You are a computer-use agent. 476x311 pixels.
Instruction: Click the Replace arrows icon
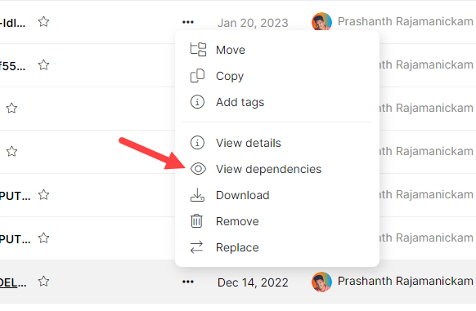(x=197, y=247)
